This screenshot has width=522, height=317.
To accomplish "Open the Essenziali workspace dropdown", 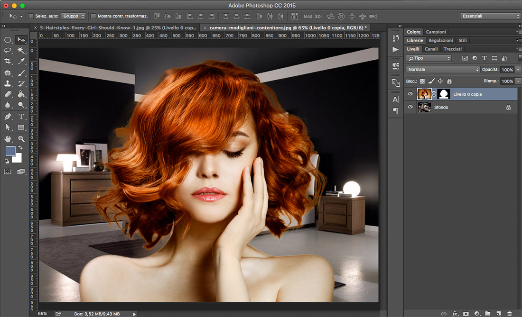I will click(490, 16).
